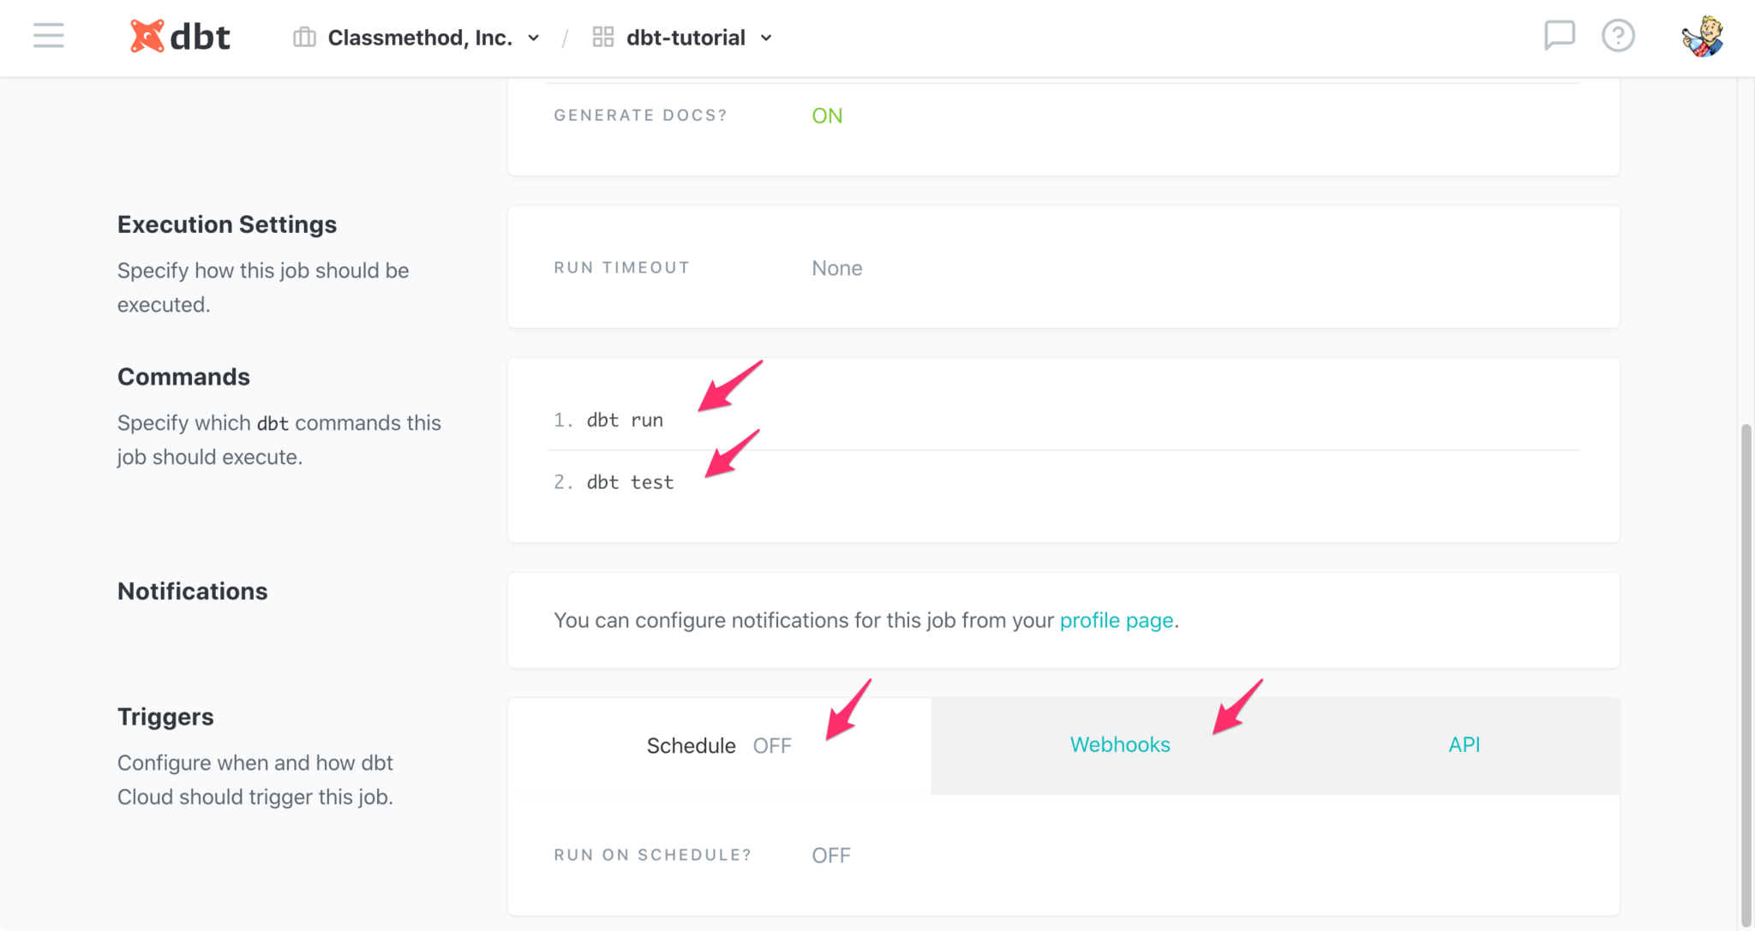Open the user profile avatar

click(1702, 37)
